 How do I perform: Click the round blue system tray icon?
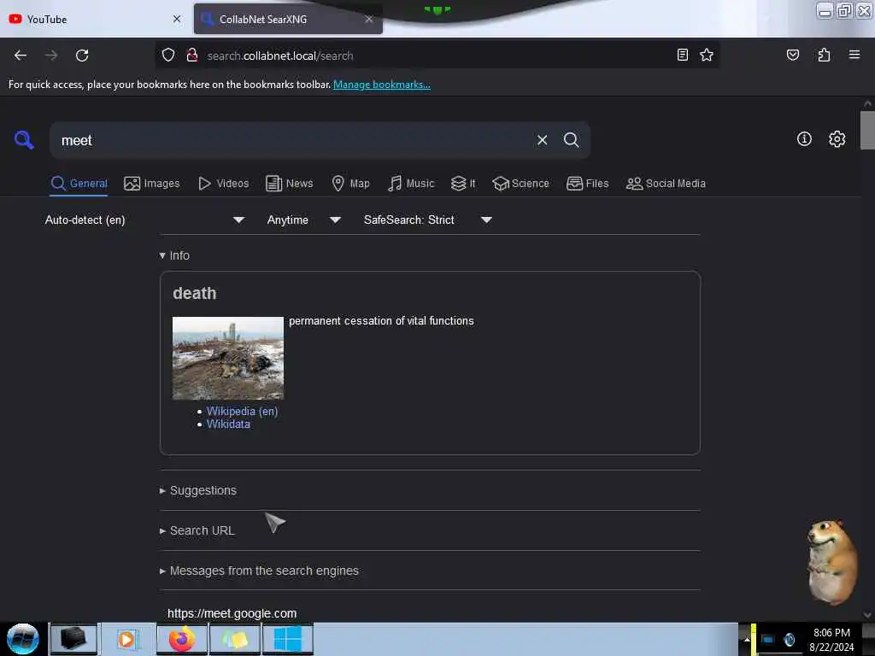coord(789,639)
